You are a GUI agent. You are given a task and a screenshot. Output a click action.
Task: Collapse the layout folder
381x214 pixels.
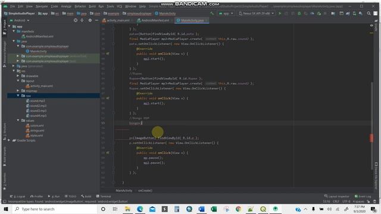pos(18,81)
